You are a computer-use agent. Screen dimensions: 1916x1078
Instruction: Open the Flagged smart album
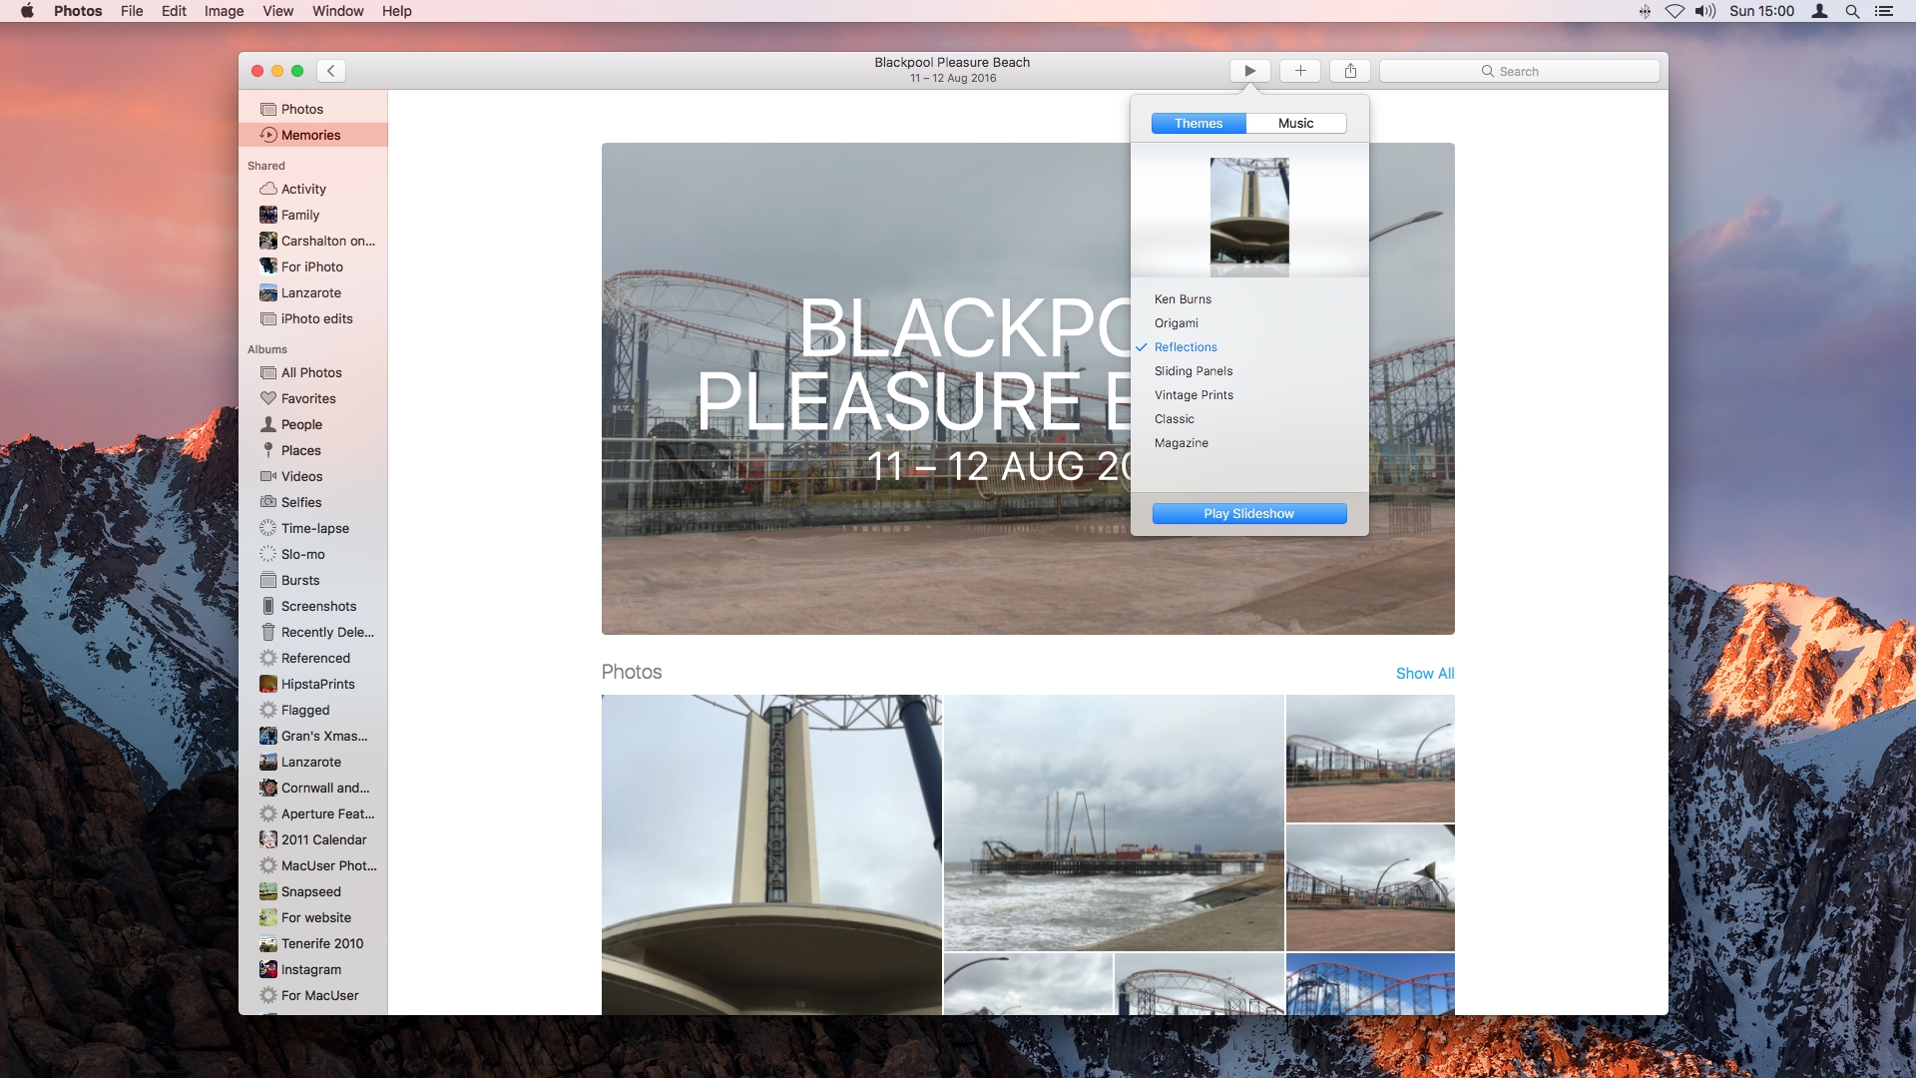(312, 710)
